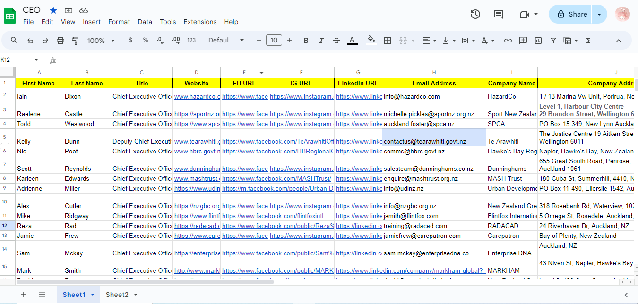Open the View menu
638x304 pixels.
click(68, 22)
